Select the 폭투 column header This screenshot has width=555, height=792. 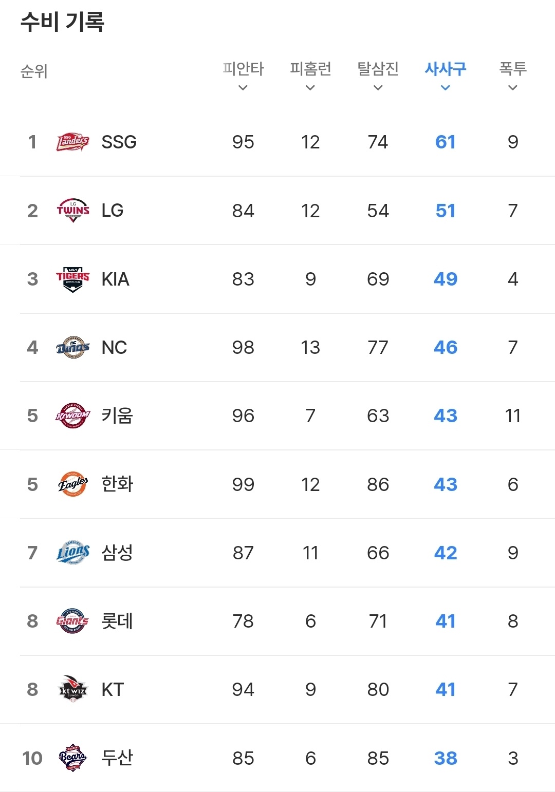[512, 69]
